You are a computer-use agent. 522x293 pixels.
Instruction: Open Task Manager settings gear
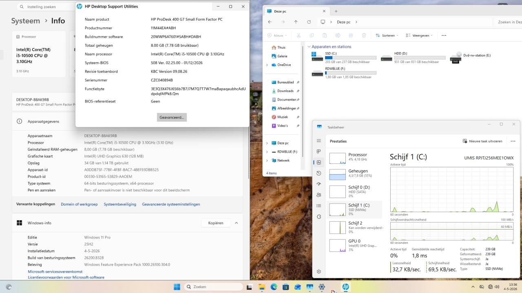[x=319, y=271]
